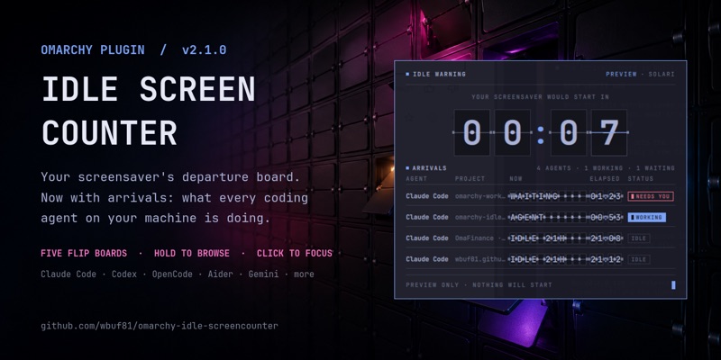The width and height of the screenshot is (721, 360).
Task: Click Gemini in the supported agents list
Action: pos(263,274)
